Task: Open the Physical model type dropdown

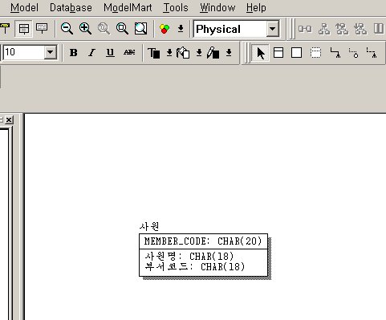Action: click(272, 29)
